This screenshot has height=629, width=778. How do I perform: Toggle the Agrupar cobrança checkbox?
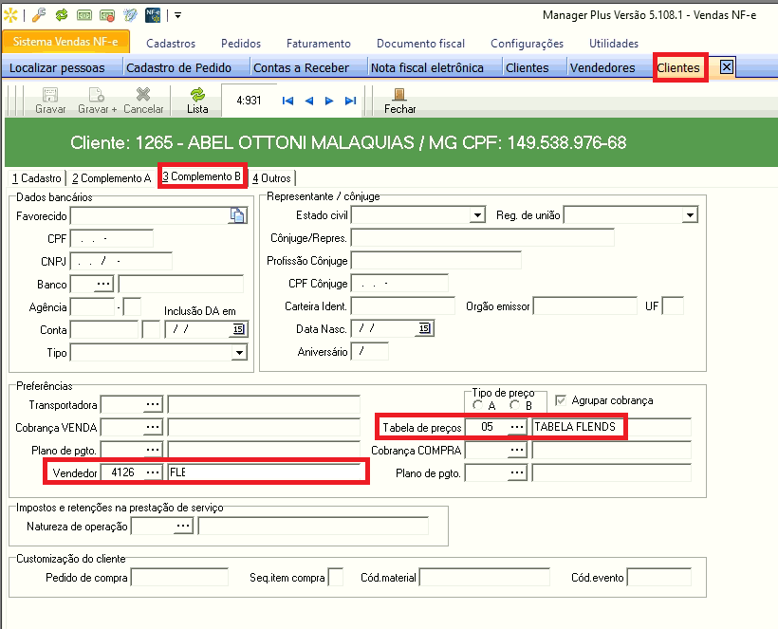click(x=561, y=400)
